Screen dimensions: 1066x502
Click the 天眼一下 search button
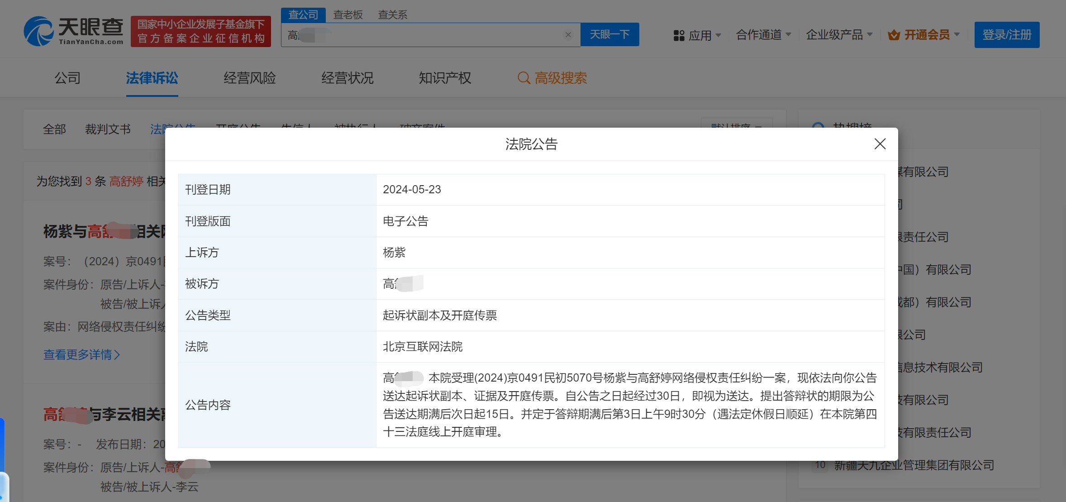tap(609, 34)
